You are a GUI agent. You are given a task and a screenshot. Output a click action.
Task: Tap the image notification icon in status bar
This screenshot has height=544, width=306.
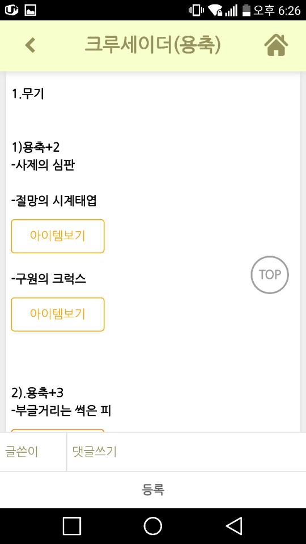click(31, 10)
